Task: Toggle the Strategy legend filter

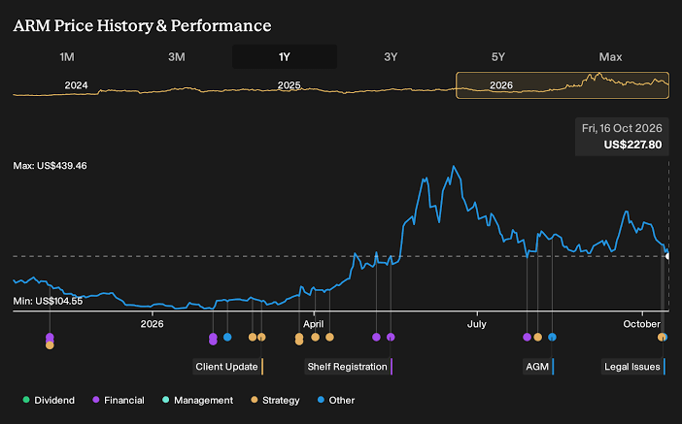Action: pos(275,400)
